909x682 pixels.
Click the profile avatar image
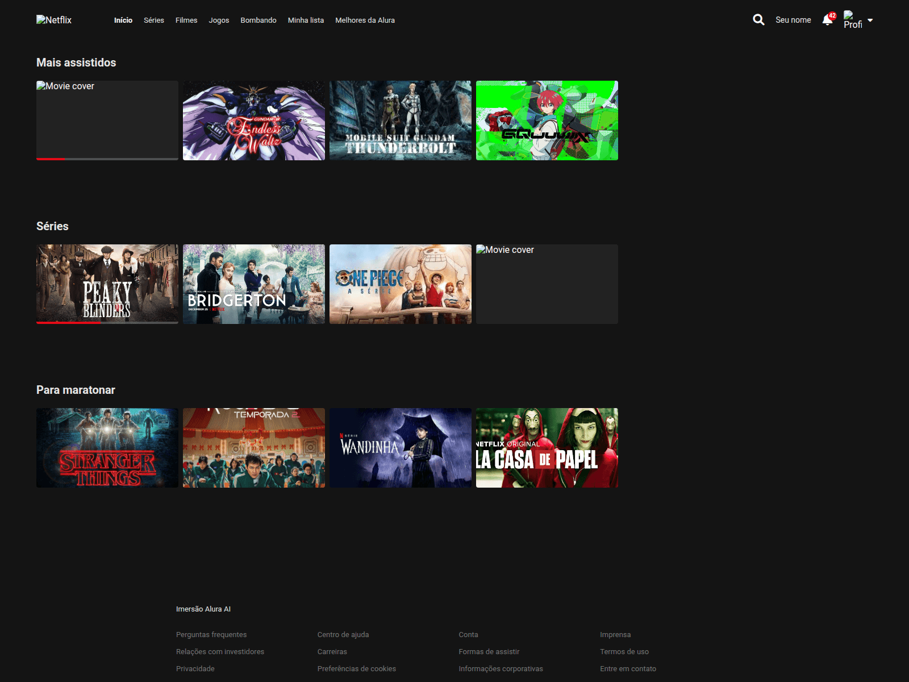pyautogui.click(x=853, y=20)
